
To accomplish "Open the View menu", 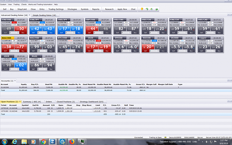I will [10, 4].
